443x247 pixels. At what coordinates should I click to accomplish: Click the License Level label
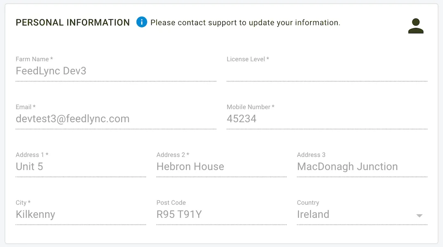[247, 59]
